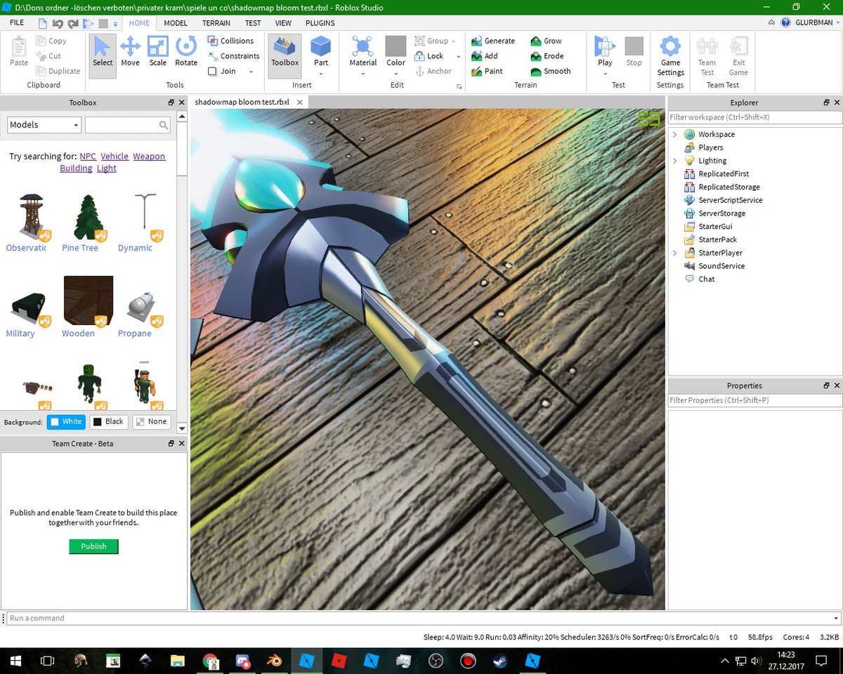Select the Pine Tree model thumbnail
The width and height of the screenshot is (843, 674).
point(89,217)
